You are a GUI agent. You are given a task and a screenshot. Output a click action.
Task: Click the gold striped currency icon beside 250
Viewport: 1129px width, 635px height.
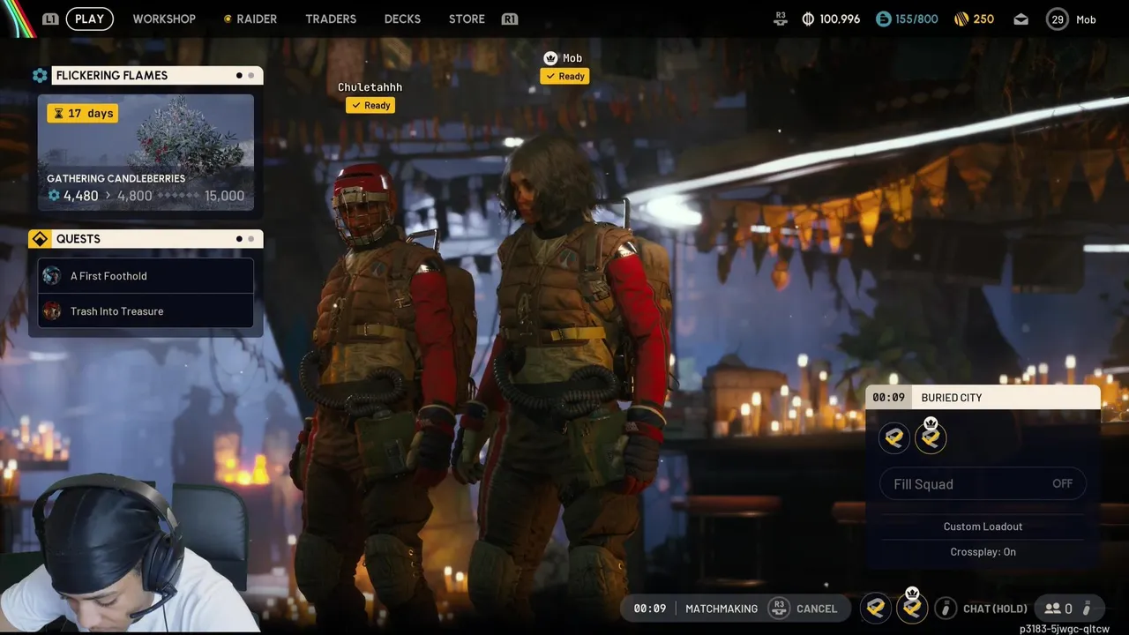pyautogui.click(x=961, y=19)
